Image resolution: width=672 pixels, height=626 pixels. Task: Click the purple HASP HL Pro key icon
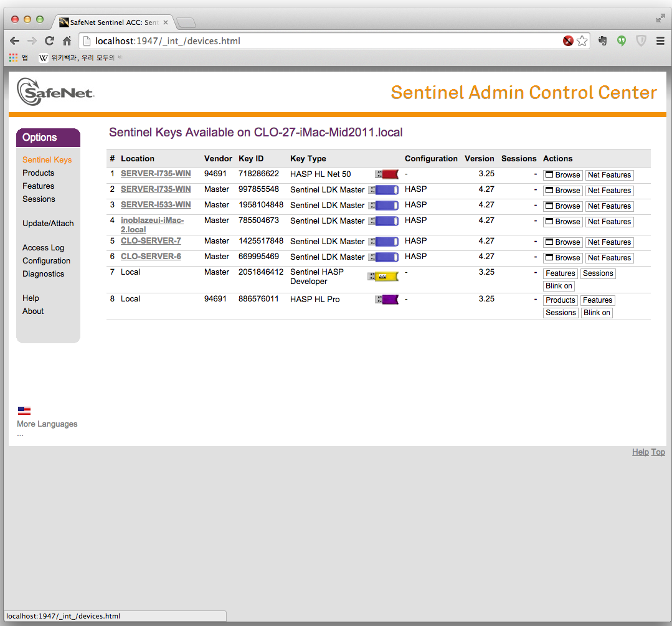click(x=387, y=300)
